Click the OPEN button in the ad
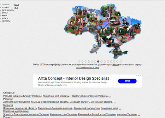The image size is (165, 118). [x=127, y=81]
